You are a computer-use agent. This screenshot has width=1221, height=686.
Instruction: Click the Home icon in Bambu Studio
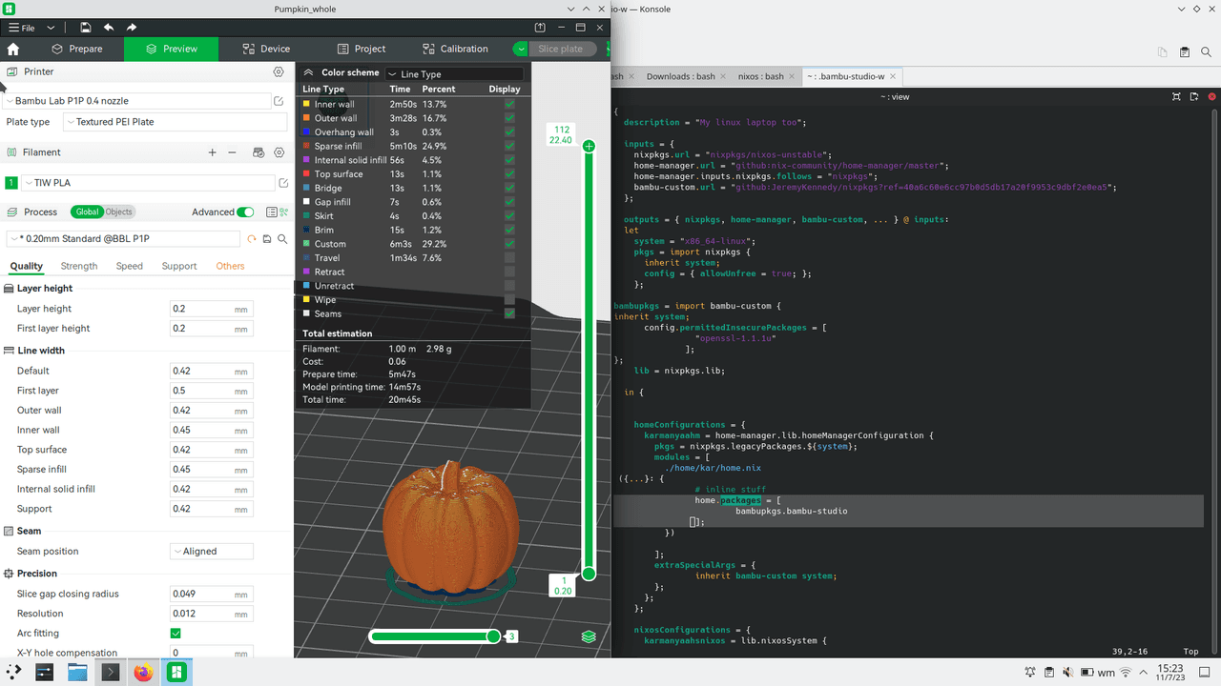[13, 49]
